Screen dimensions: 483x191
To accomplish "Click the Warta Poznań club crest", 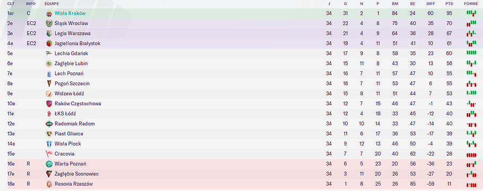I will coord(49,164).
